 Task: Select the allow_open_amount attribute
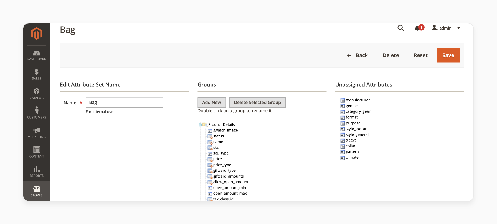click(230, 182)
